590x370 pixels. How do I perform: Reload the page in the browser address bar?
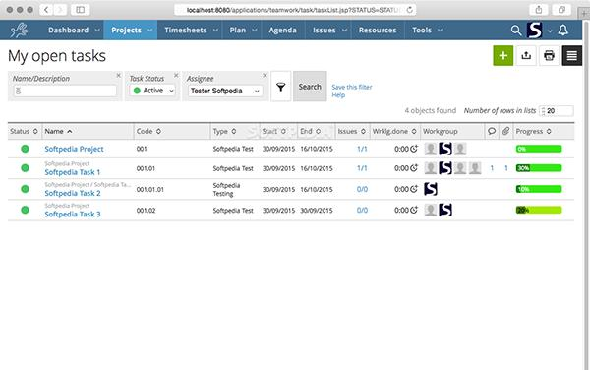click(409, 10)
